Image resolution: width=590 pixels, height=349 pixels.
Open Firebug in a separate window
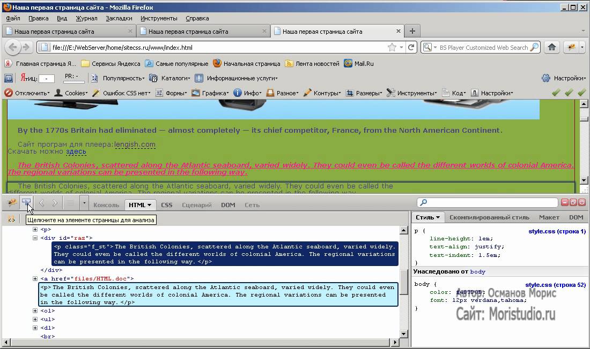(x=573, y=202)
